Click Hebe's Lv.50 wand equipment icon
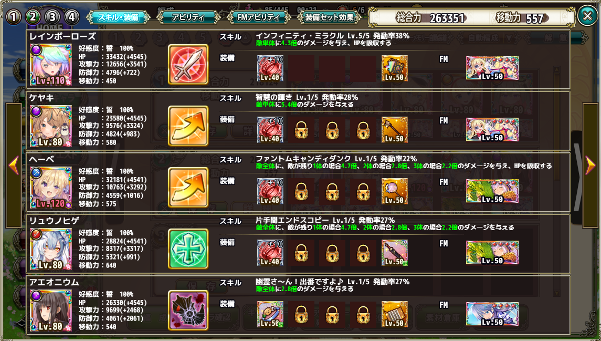The width and height of the screenshot is (601, 341). (394, 191)
